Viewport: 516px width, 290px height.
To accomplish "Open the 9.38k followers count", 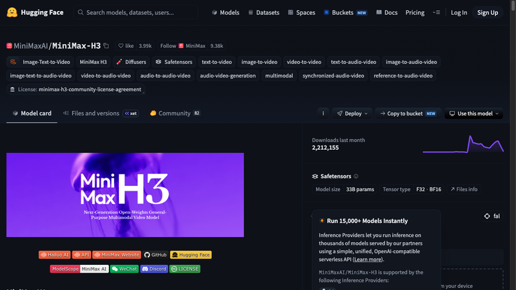I will pos(217,46).
